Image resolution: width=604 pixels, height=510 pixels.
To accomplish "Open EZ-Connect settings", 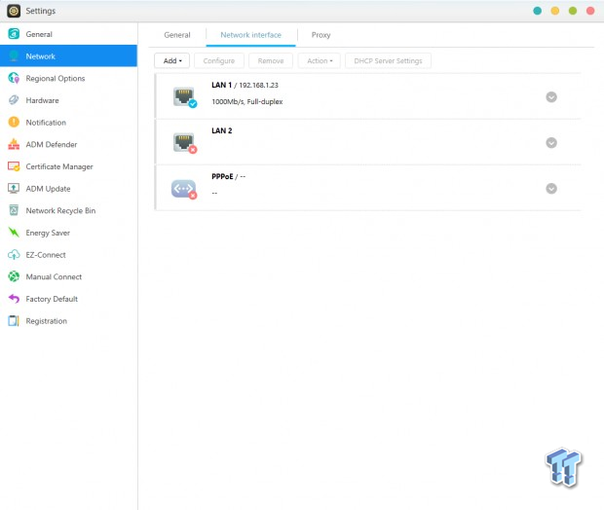I will point(68,255).
